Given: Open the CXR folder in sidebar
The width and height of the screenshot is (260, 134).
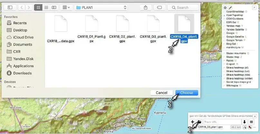Looking at the screenshot, I should [x=14, y=52].
